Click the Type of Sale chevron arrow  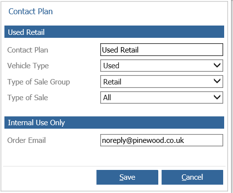pos(217,97)
